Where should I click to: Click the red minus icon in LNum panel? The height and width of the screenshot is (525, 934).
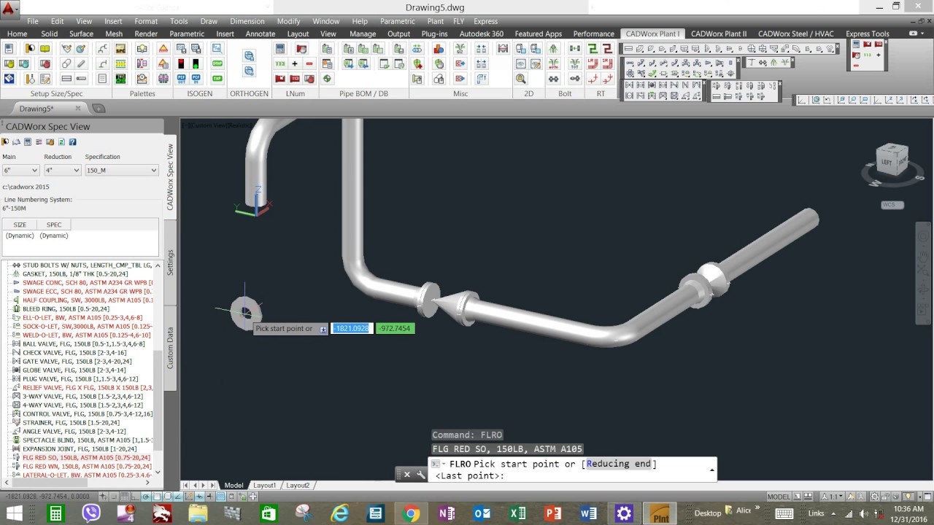pos(309,64)
